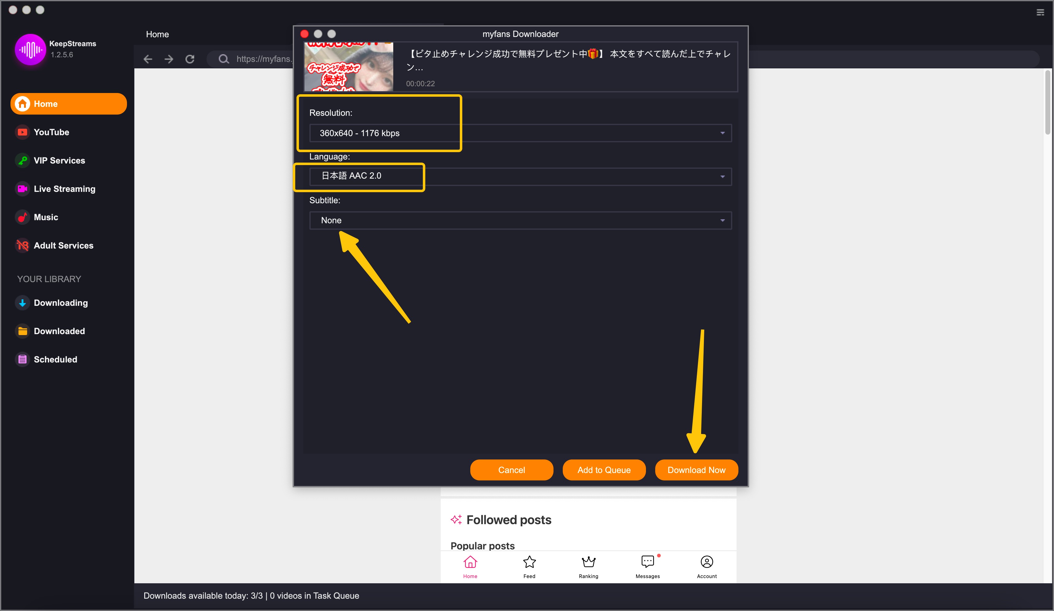Go back with the browser back arrow
Image resolution: width=1054 pixels, height=611 pixels.
[x=148, y=59]
